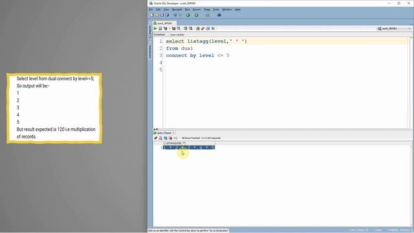This screenshot has height=233, width=414.
Task: Click the Explain Plan icon
Action: click(x=166, y=28)
